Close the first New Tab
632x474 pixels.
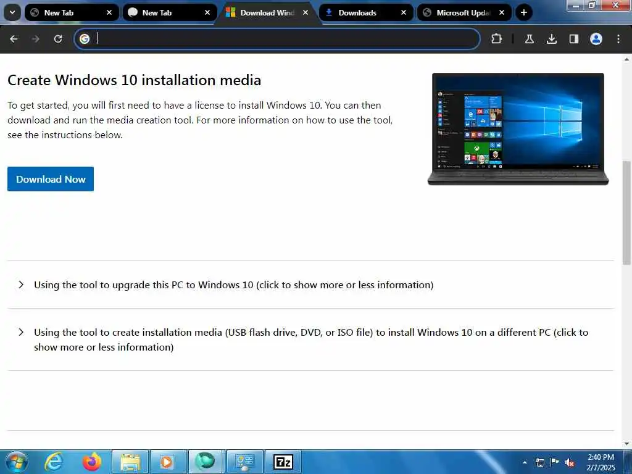tap(109, 12)
